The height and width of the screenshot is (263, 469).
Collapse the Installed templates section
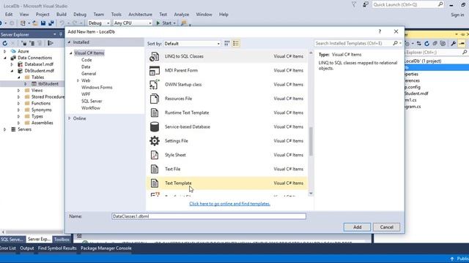point(69,42)
